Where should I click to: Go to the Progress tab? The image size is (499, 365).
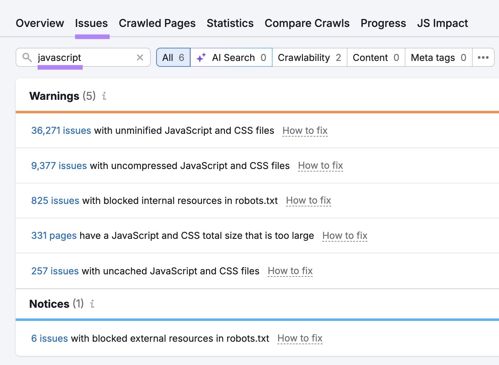click(383, 23)
